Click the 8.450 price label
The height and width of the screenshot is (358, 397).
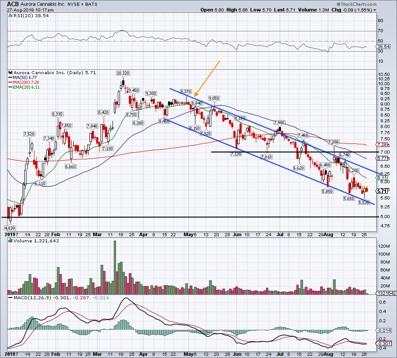164,121
